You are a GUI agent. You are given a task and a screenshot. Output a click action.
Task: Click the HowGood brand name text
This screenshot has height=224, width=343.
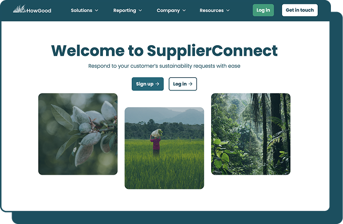[39, 11]
